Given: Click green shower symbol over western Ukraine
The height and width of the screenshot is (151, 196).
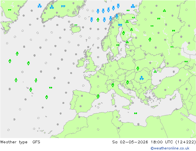Looking at the screenshot, I should tap(138, 68).
